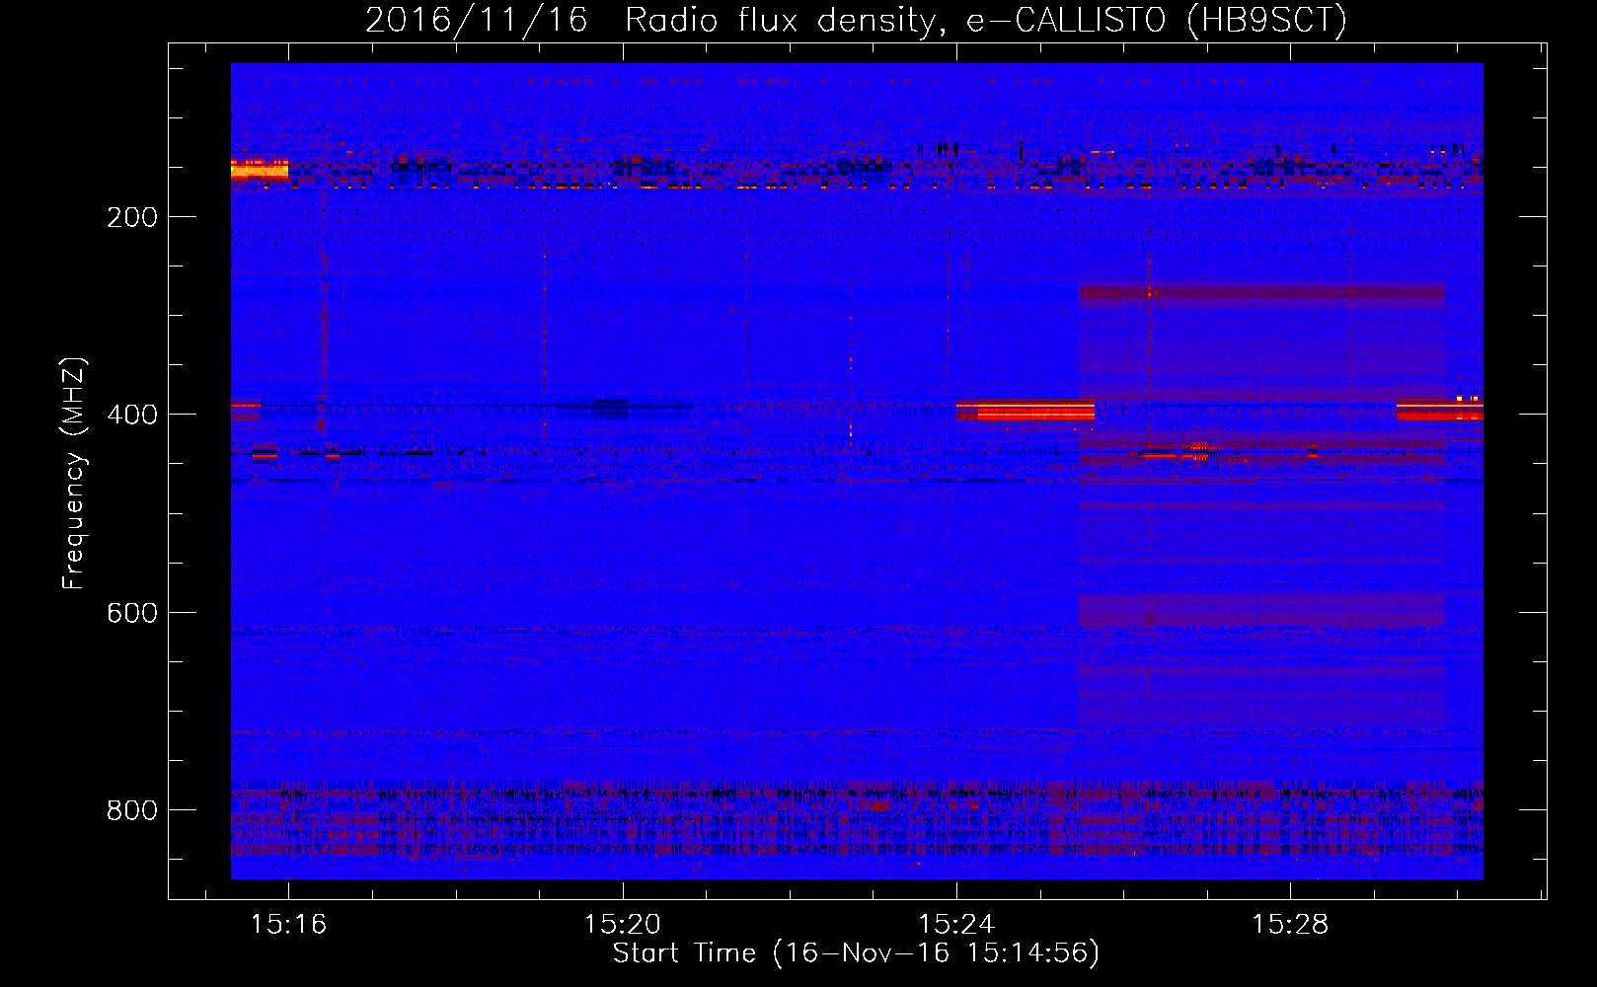The height and width of the screenshot is (987, 1597).
Task: Click the 15:20 time tick label
Action: [622, 924]
